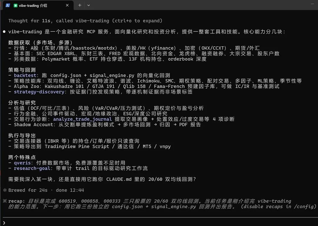Screen dimensions: 318x226
Task: Click the 'Alpha Zoo' line
Action: pyautogui.click(x=144, y=86)
